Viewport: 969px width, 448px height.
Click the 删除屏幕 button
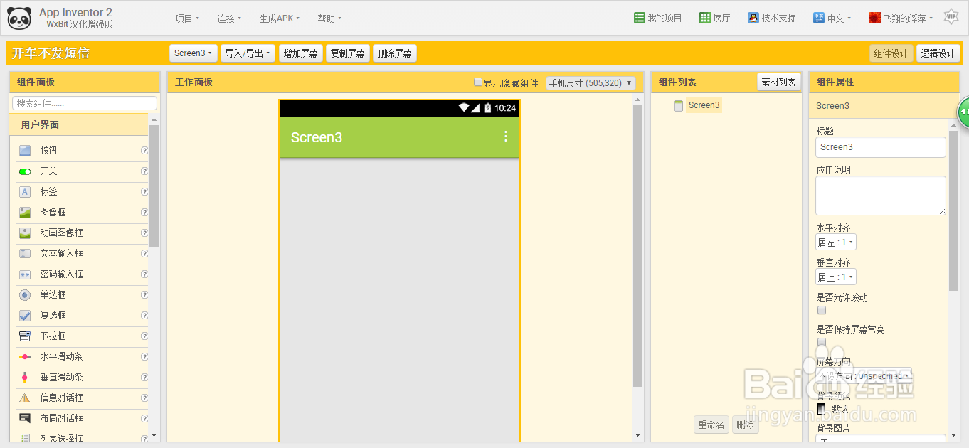395,53
